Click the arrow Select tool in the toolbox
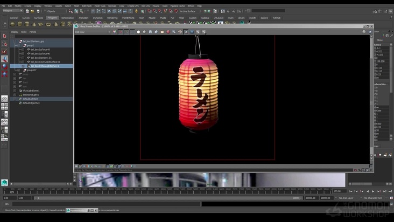Image resolution: width=394 pixels, height=222 pixels. [x=4, y=36]
